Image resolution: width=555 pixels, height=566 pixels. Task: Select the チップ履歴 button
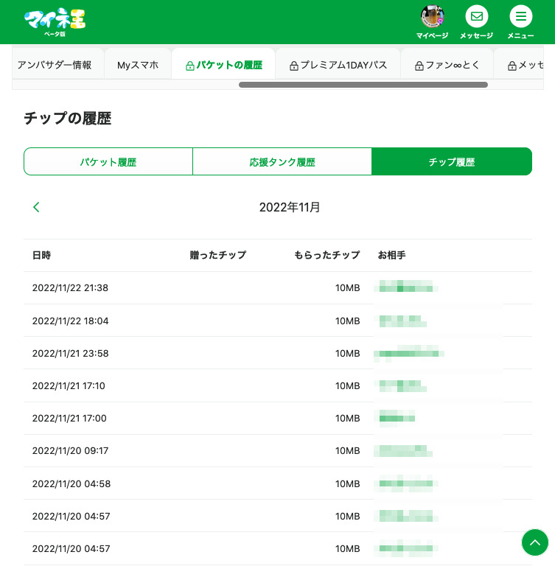tap(452, 161)
